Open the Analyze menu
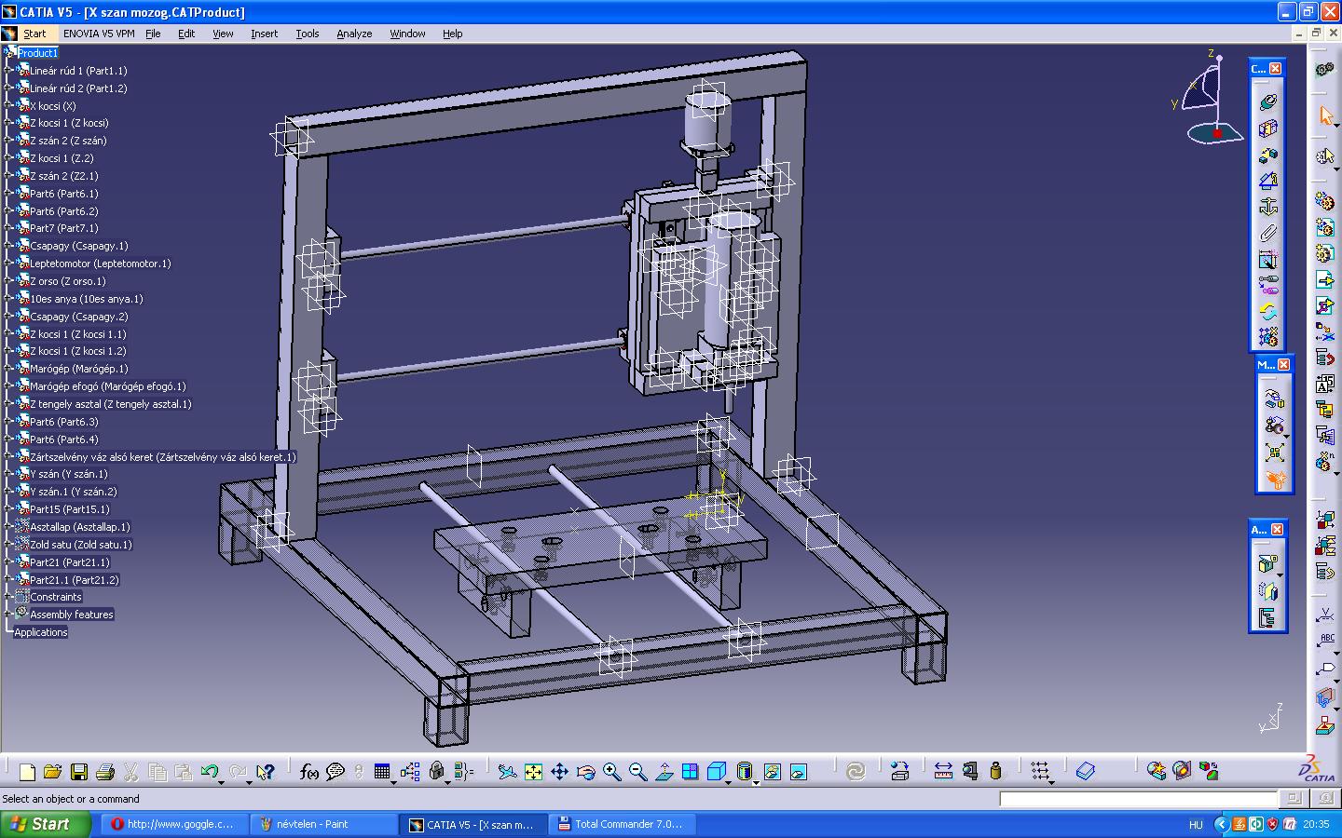The height and width of the screenshot is (838, 1342). click(x=353, y=34)
